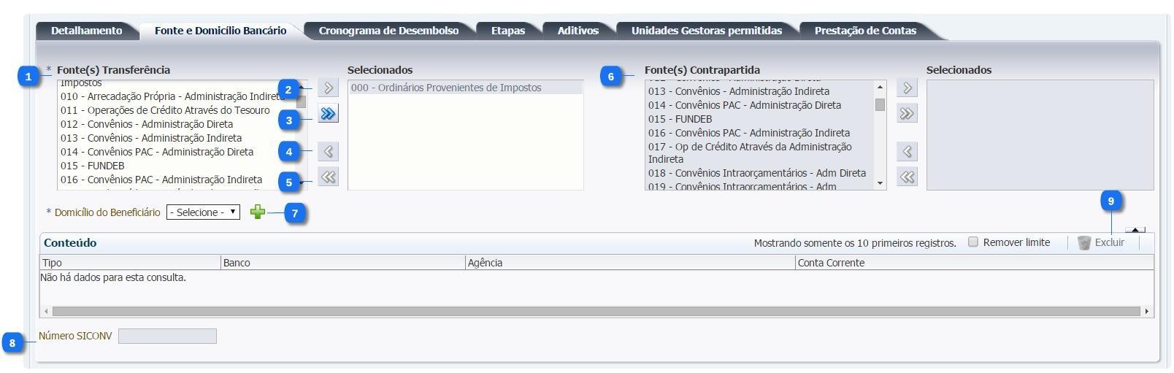
Task: Click single right arrow for Fonte(s) Transferência
Action: click(x=329, y=88)
